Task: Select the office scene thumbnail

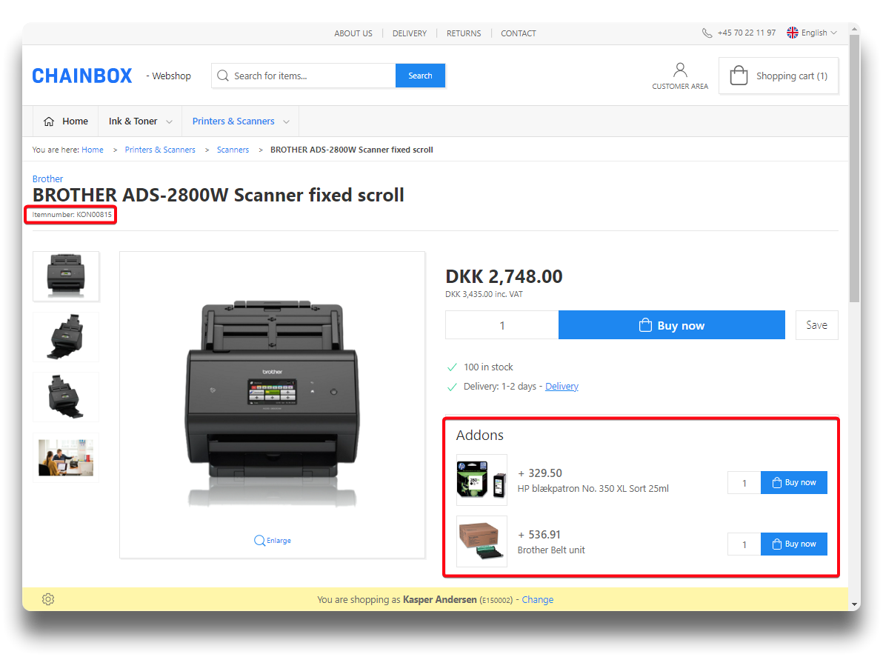Action: click(x=66, y=457)
